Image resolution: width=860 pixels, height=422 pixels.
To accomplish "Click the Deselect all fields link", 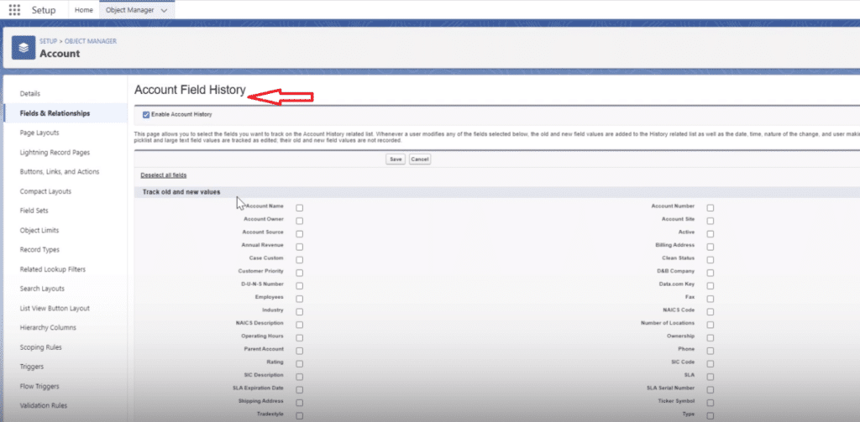I will tap(163, 175).
